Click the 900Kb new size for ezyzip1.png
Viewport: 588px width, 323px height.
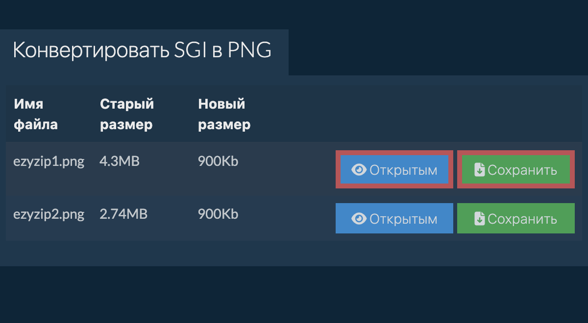(x=218, y=161)
